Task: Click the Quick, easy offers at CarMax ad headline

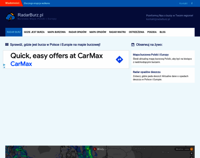Action: tap(57, 56)
